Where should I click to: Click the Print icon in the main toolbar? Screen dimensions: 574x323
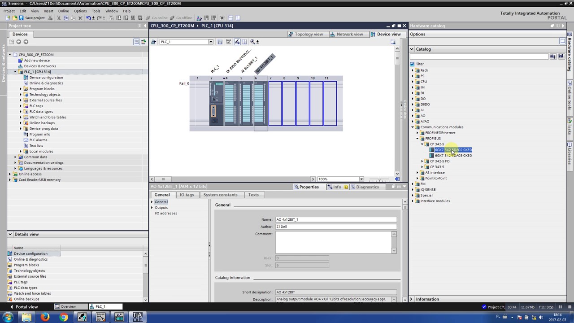pyautogui.click(x=50, y=18)
